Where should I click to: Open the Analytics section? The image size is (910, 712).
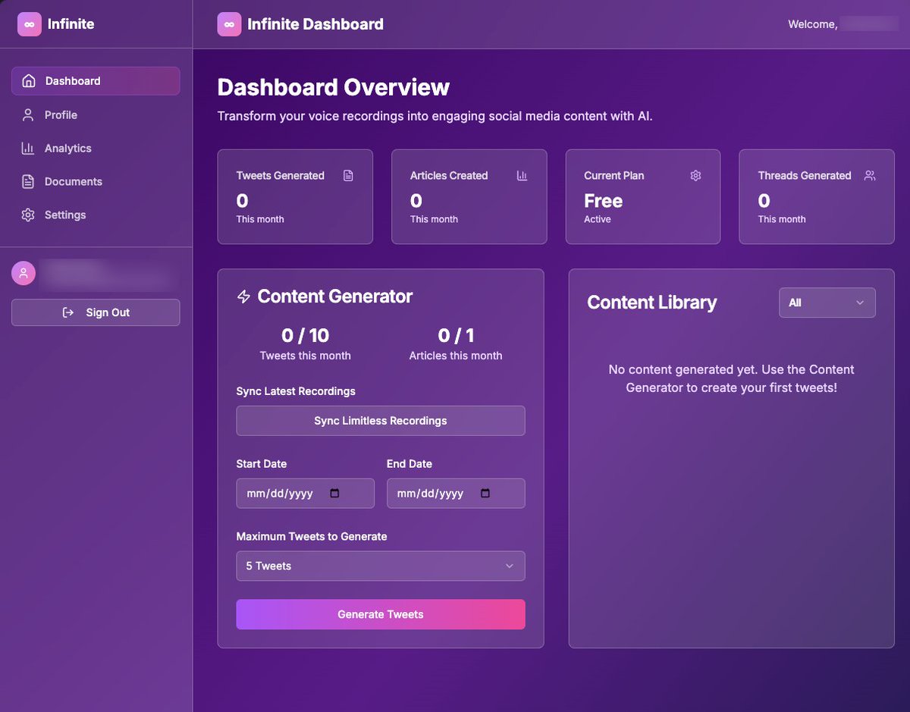[96, 148]
